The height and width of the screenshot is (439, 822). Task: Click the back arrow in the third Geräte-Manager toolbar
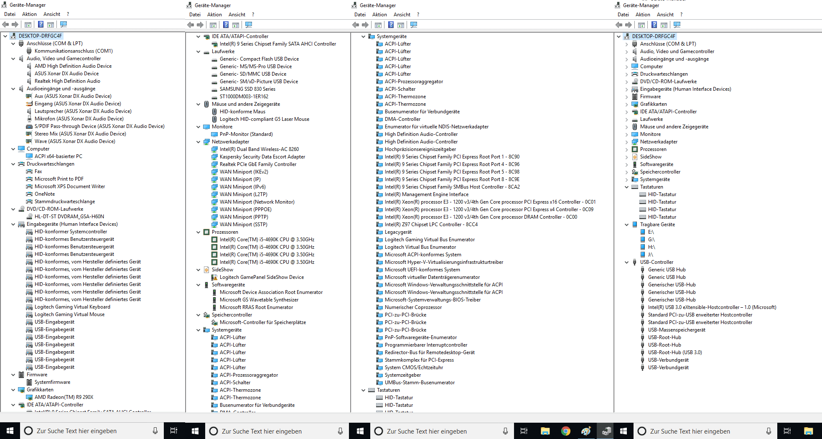[356, 25]
